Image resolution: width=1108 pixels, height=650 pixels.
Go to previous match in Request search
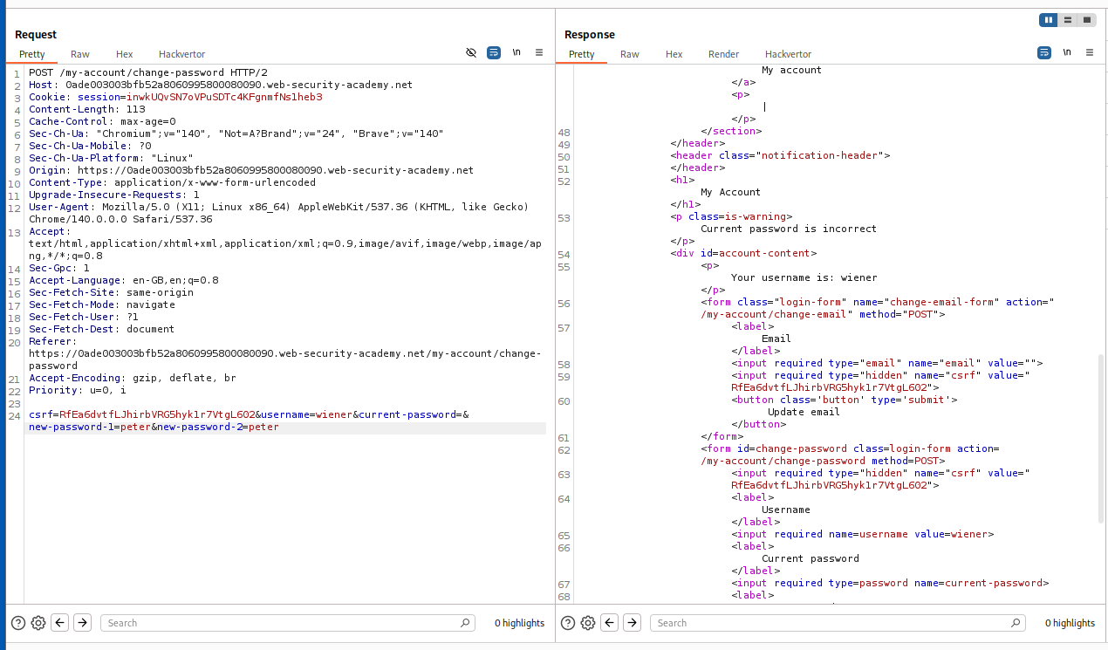[59, 623]
